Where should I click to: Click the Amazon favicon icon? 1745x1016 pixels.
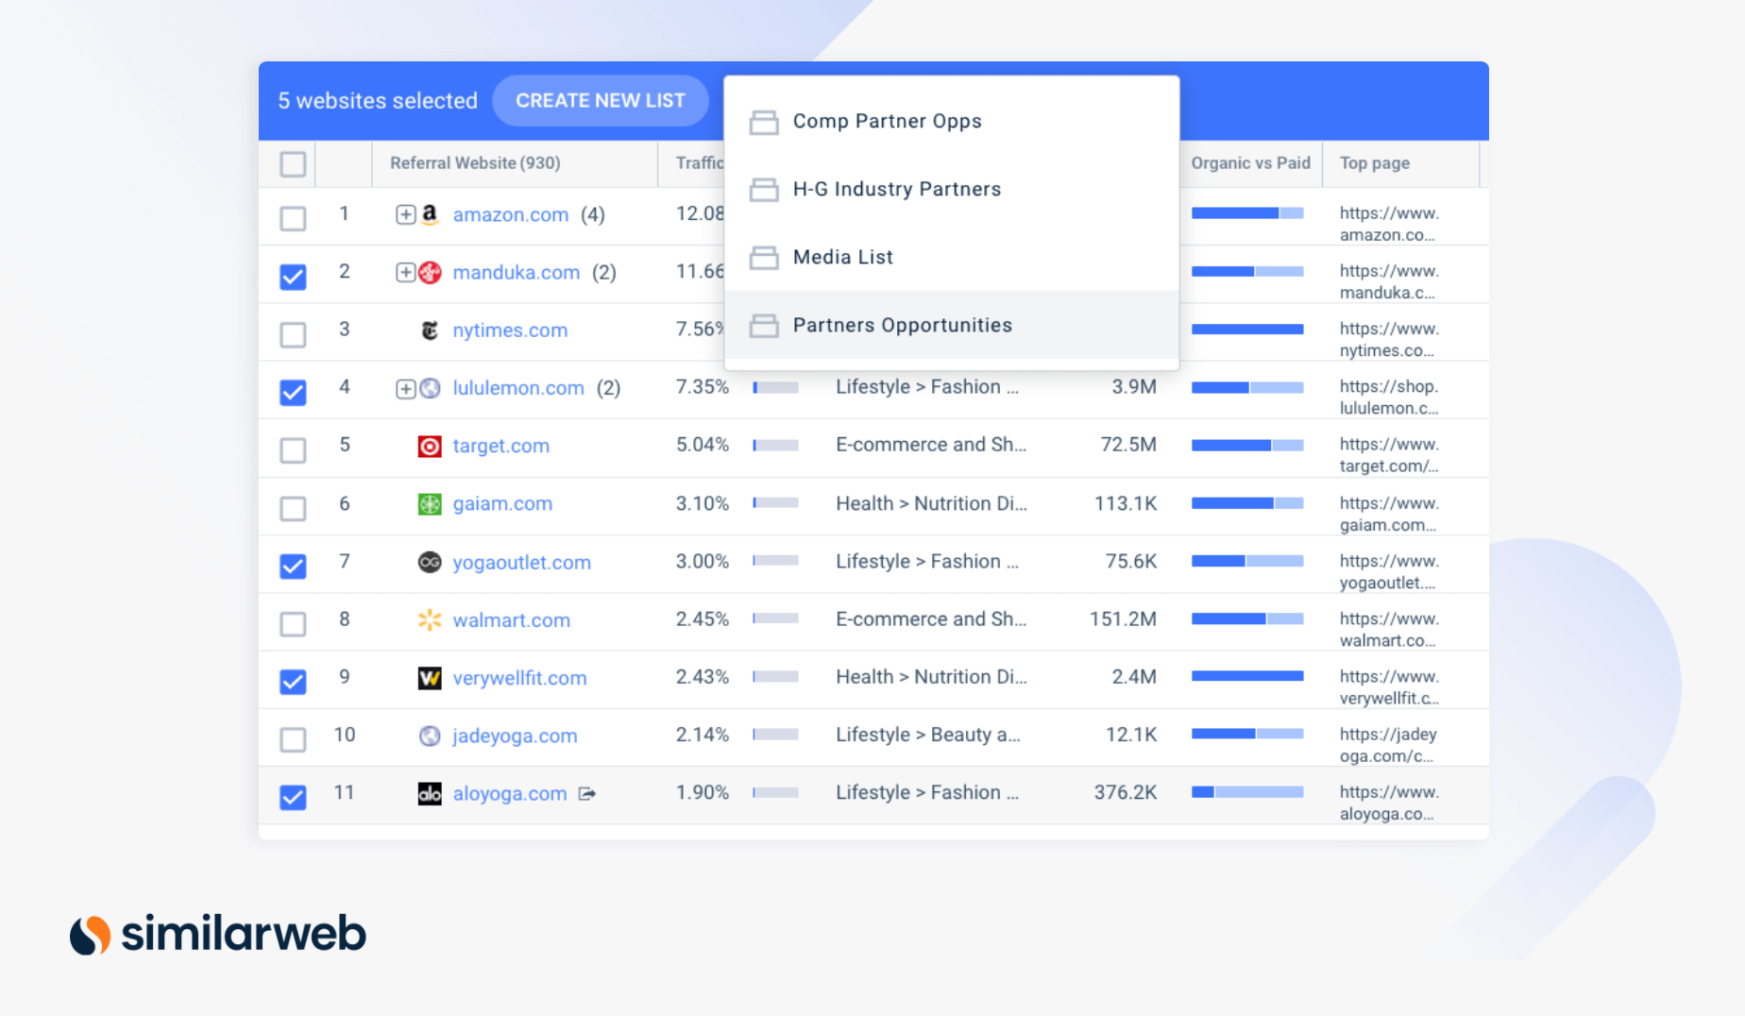[431, 214]
